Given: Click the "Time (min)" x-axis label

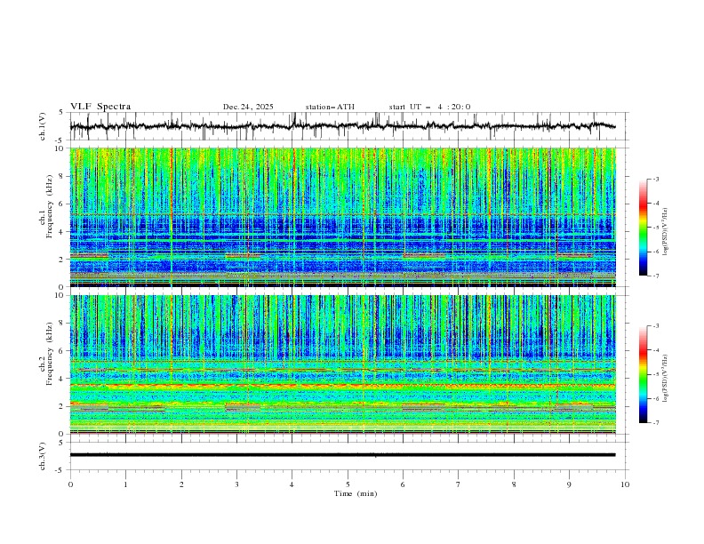Looking at the screenshot, I should point(356,493).
